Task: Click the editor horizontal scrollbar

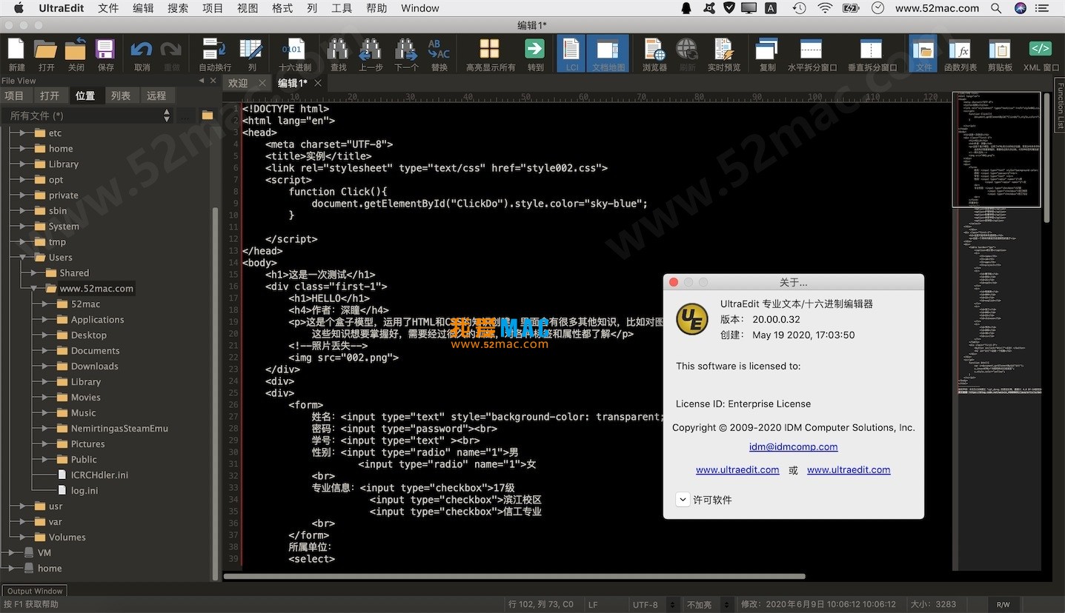Action: 514,576
